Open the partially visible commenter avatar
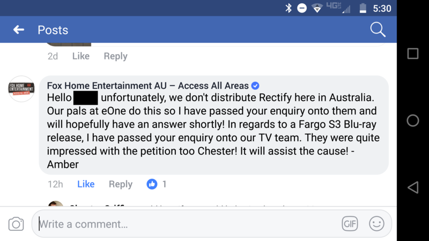Viewport: 429px width, 241px height. (56, 205)
